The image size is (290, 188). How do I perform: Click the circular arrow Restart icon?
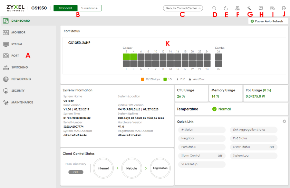coord(226,8)
